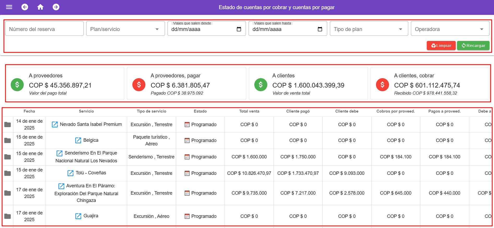Go to the home page icon
Screen dimensions: 494x228
[40, 7]
